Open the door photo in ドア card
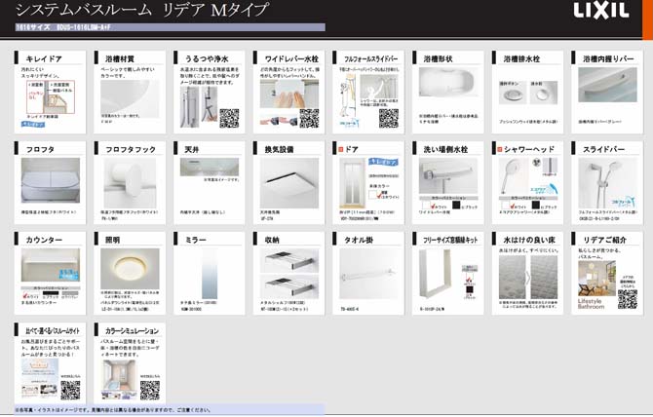The image size is (653, 417). point(352,183)
